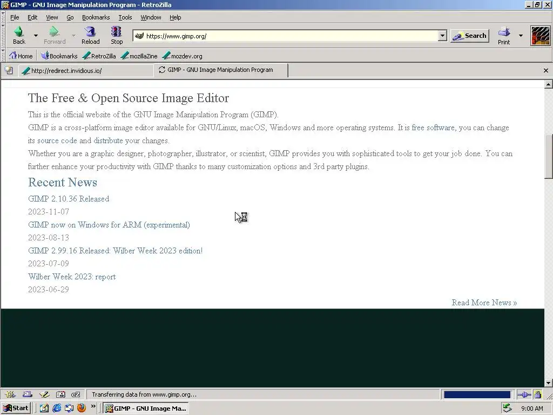Follow the Read More News link
The width and height of the screenshot is (553, 415).
pyautogui.click(x=484, y=303)
